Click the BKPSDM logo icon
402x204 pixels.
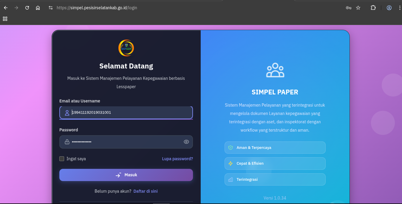pyautogui.click(x=126, y=48)
